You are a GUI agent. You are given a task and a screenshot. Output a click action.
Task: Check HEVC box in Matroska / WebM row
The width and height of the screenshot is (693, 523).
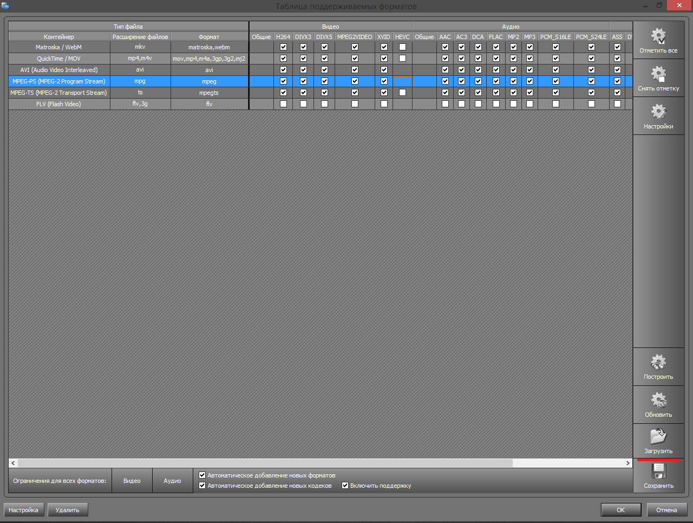[x=402, y=47]
